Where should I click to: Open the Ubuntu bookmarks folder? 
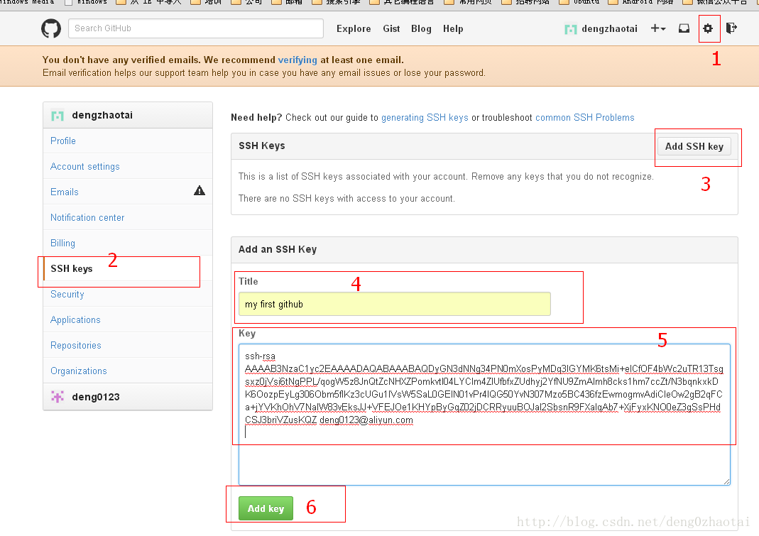(581, 2)
